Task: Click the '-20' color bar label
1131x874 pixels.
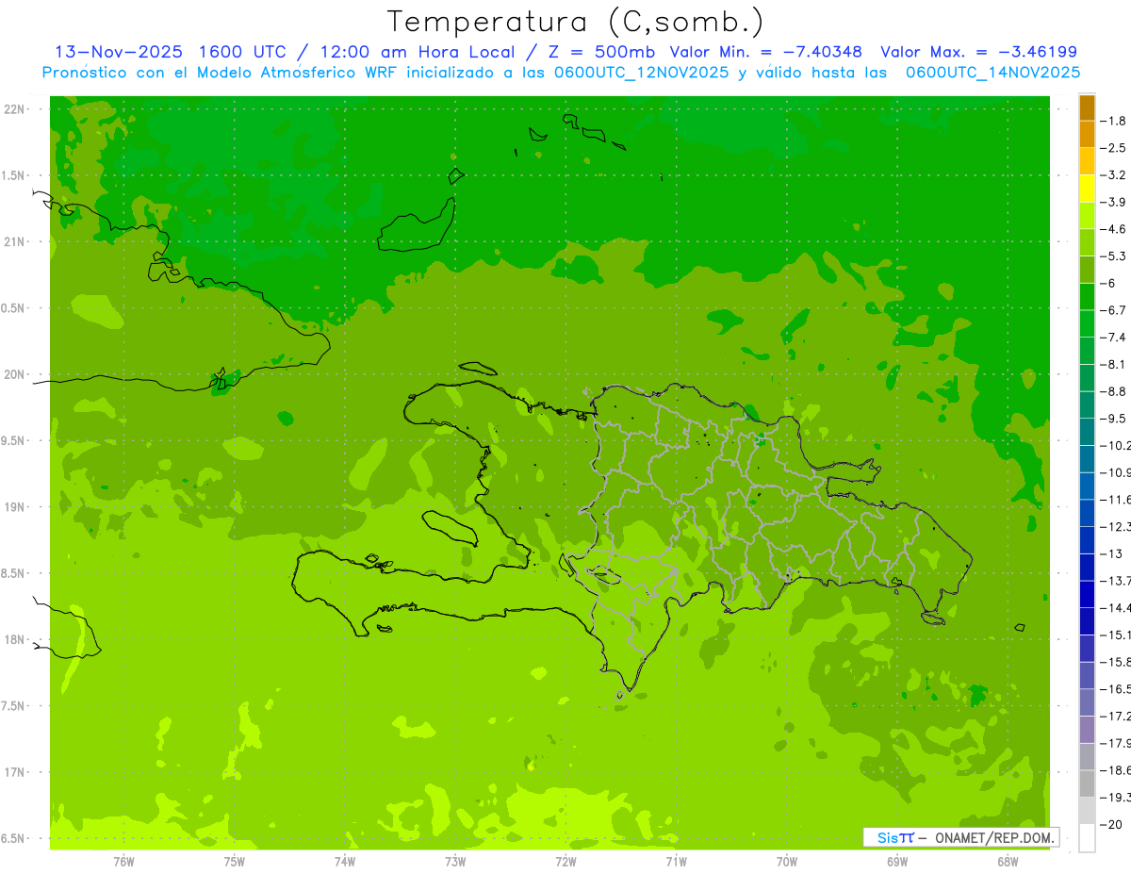Action: click(x=1111, y=824)
